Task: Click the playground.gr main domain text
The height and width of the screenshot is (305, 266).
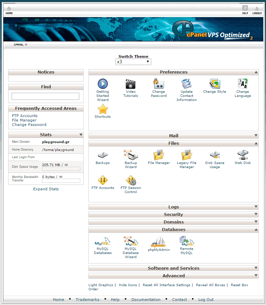Action: 56,142
